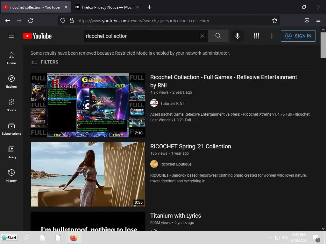Reload the page with the refresh icon
The width and height of the screenshot is (326, 244).
[31, 21]
